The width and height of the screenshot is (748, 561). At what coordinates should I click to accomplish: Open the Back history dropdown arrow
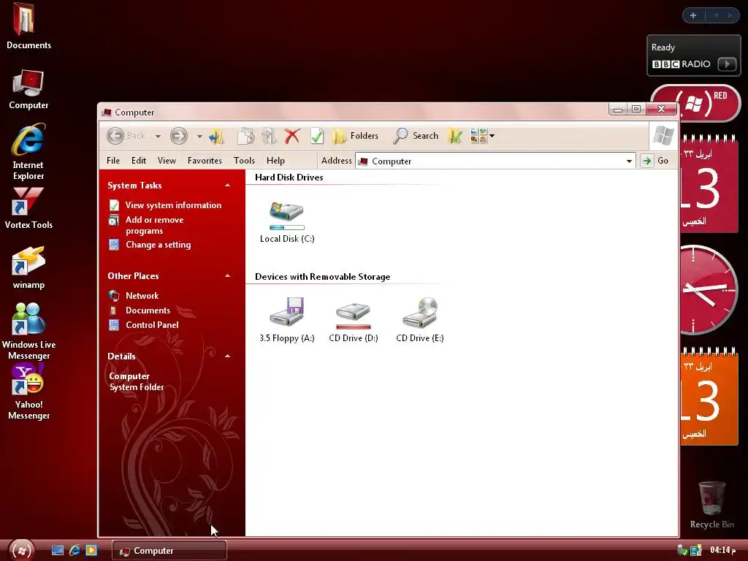[158, 137]
